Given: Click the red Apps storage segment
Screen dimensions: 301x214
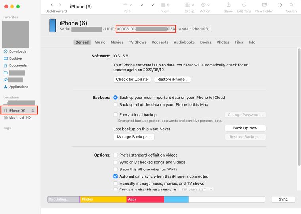Looking at the screenshot, I should 145,199.
